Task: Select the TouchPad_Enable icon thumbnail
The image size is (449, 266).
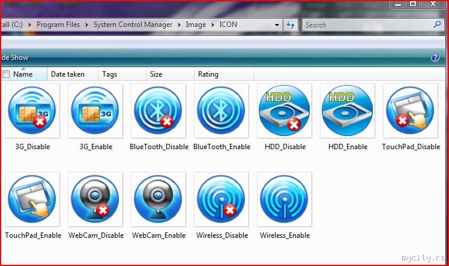Action: [32, 199]
